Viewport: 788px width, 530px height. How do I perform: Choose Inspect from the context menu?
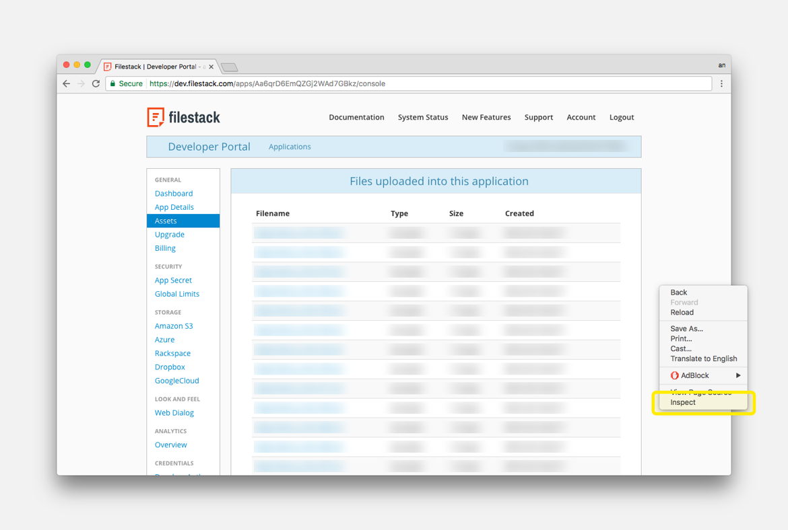(x=683, y=402)
